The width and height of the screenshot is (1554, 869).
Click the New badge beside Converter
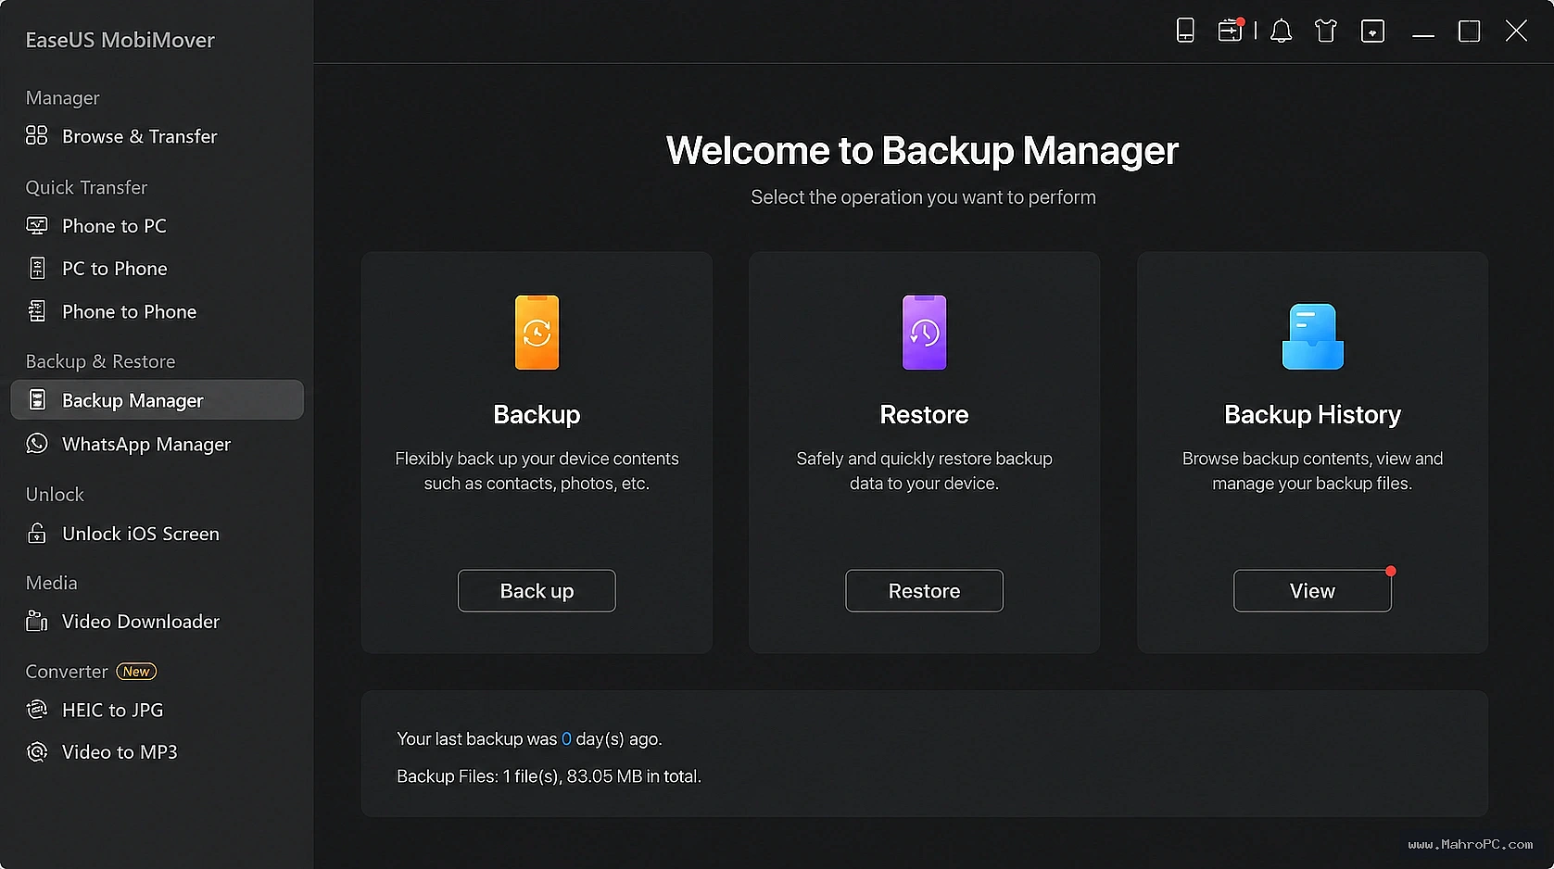pos(136,672)
